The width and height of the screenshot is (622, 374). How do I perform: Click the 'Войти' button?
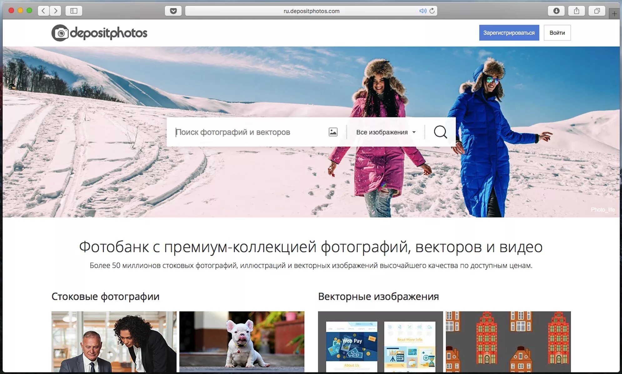pyautogui.click(x=557, y=33)
